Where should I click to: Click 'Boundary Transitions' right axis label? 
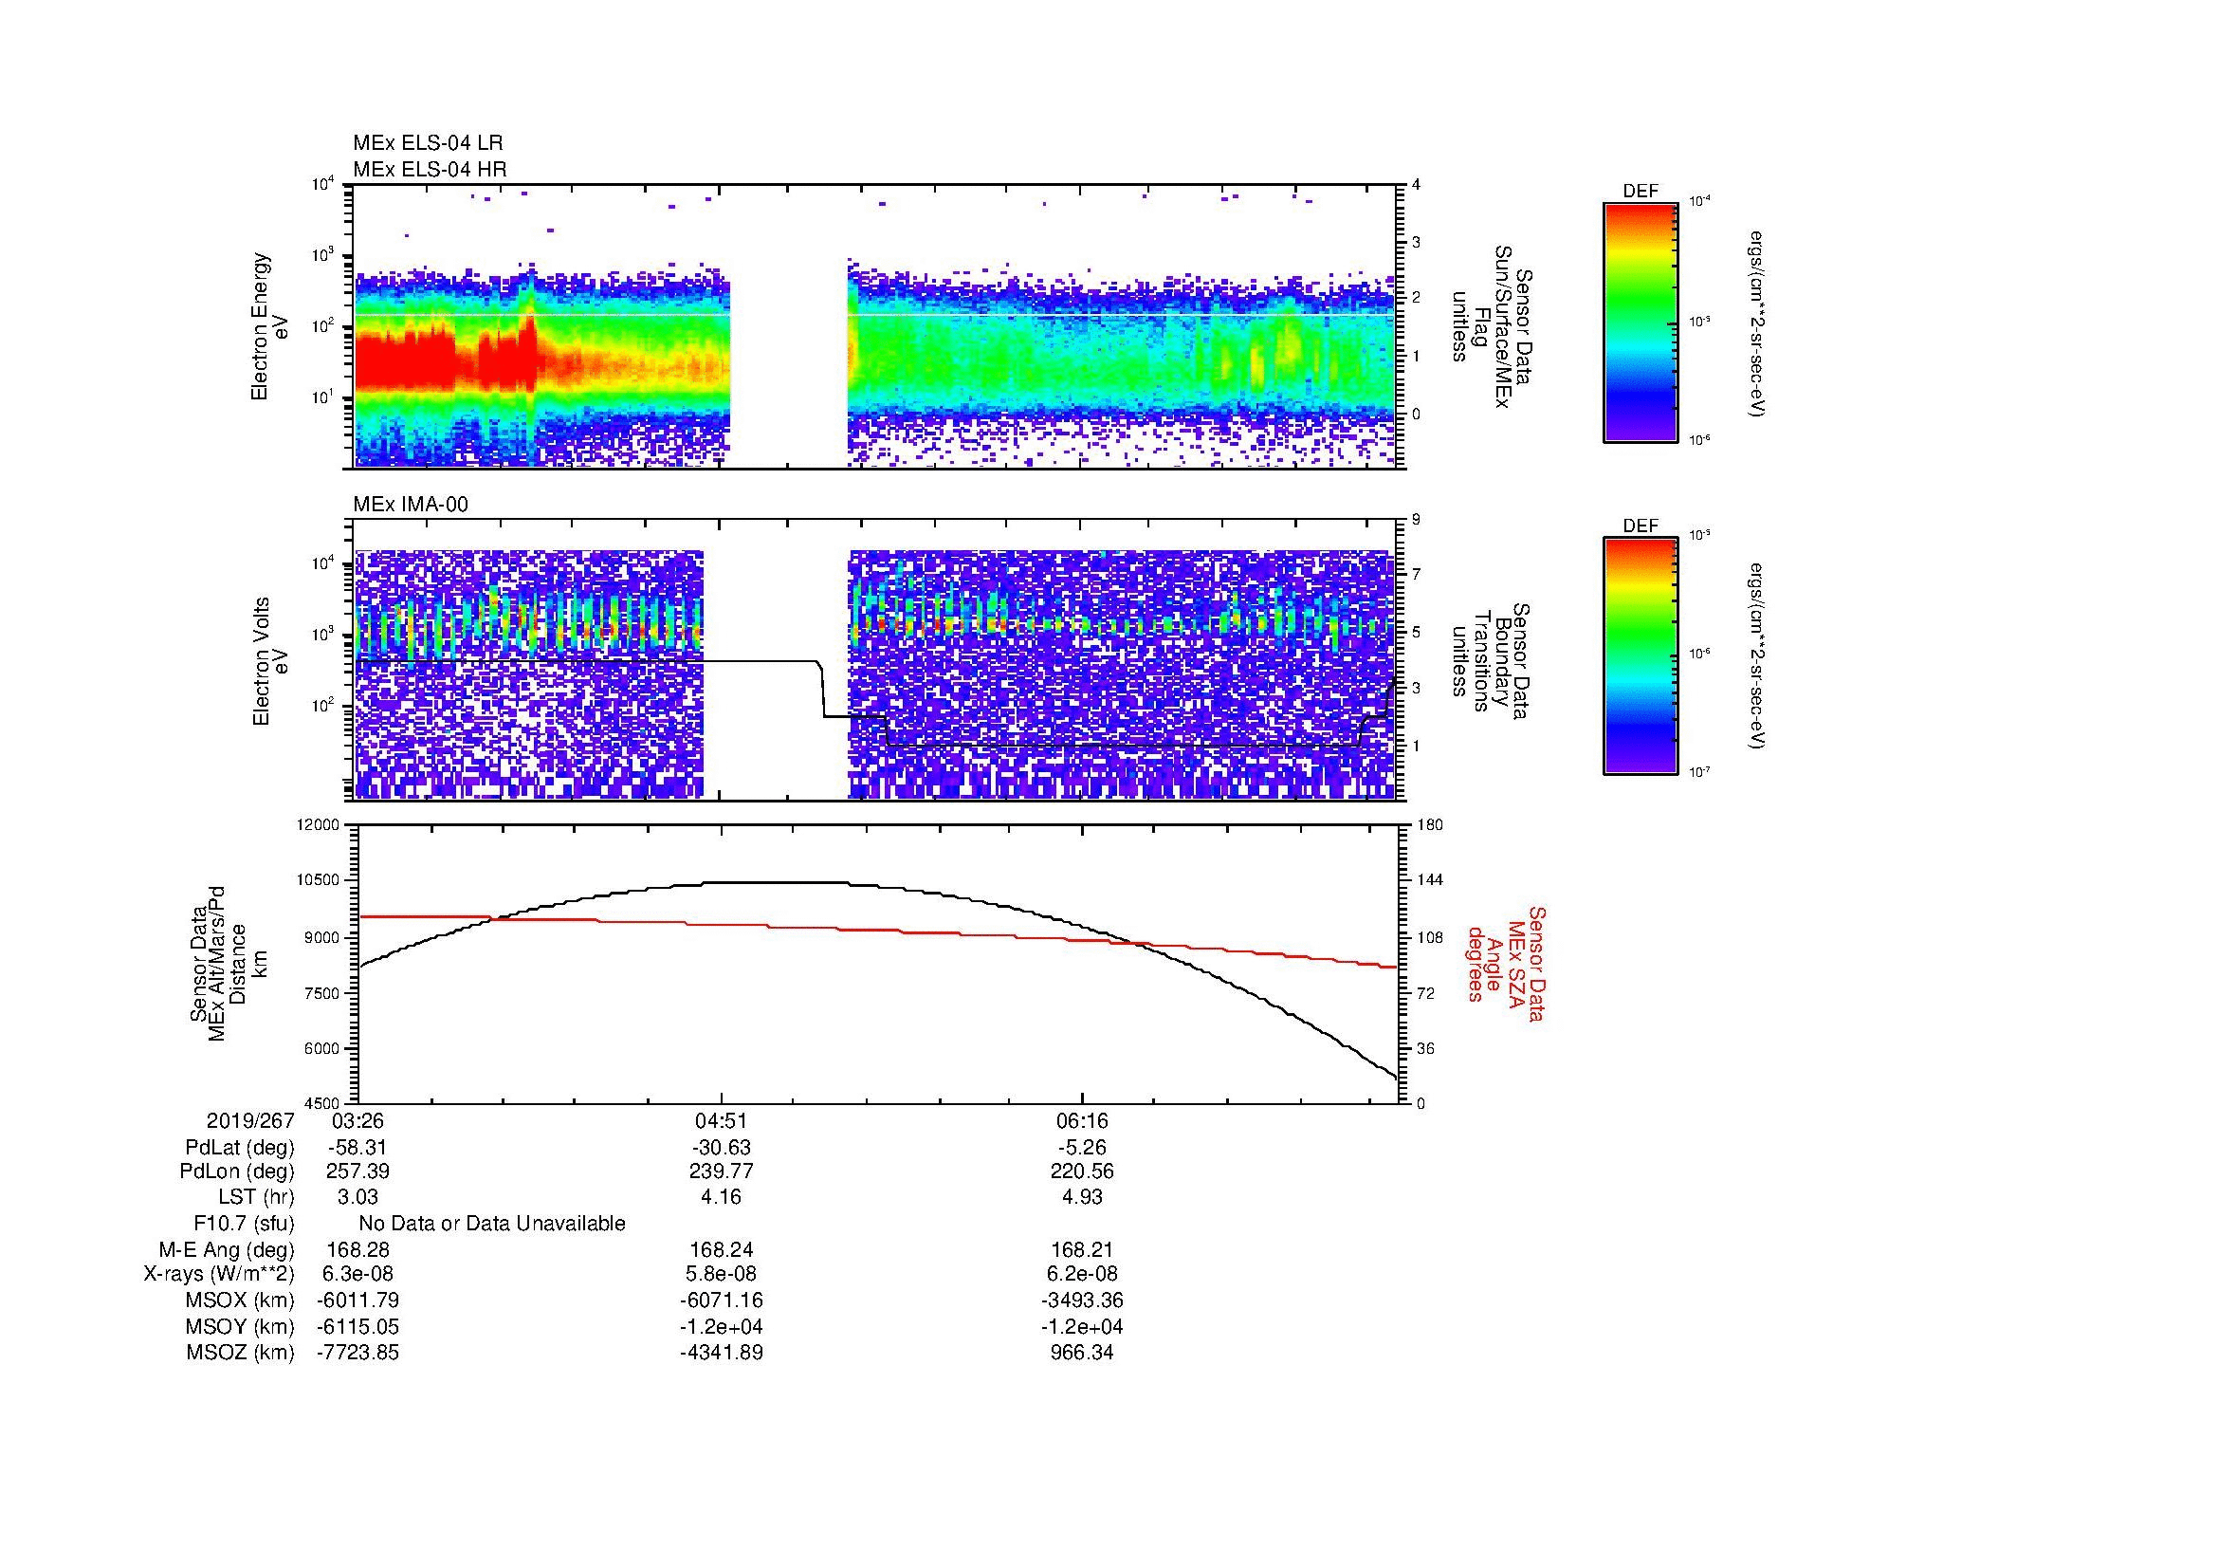[x=1493, y=662]
